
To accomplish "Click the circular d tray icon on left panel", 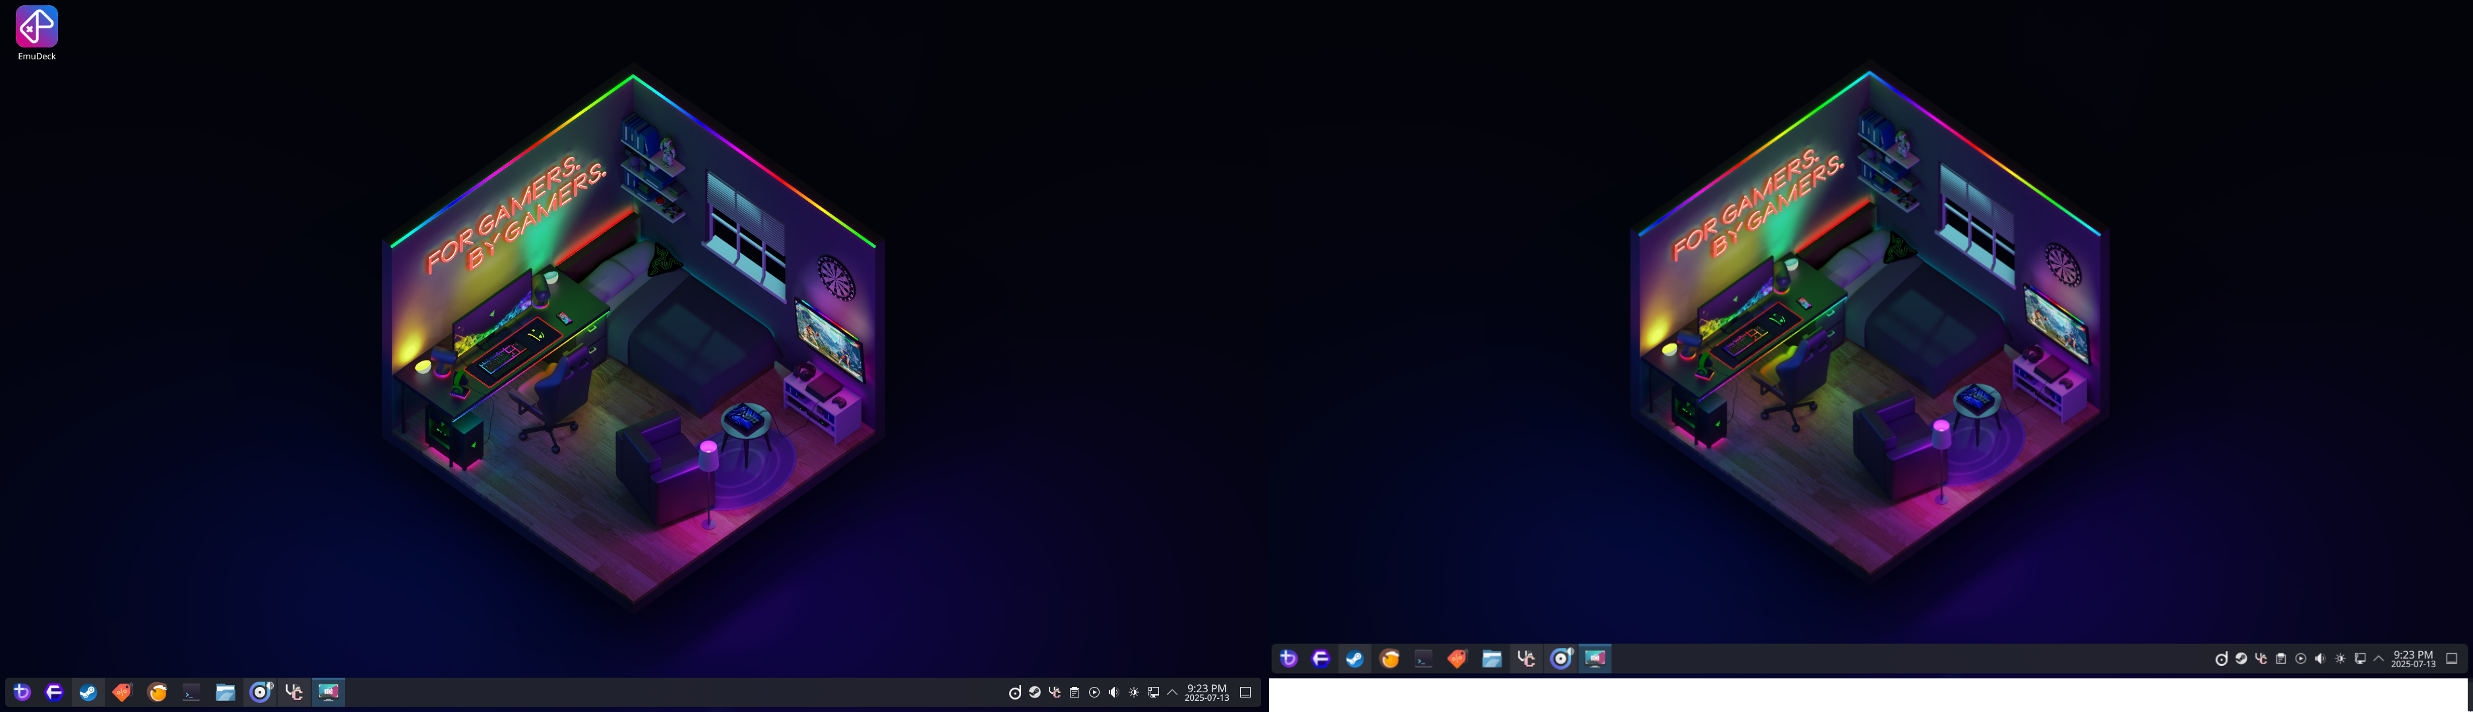I will (x=1015, y=692).
